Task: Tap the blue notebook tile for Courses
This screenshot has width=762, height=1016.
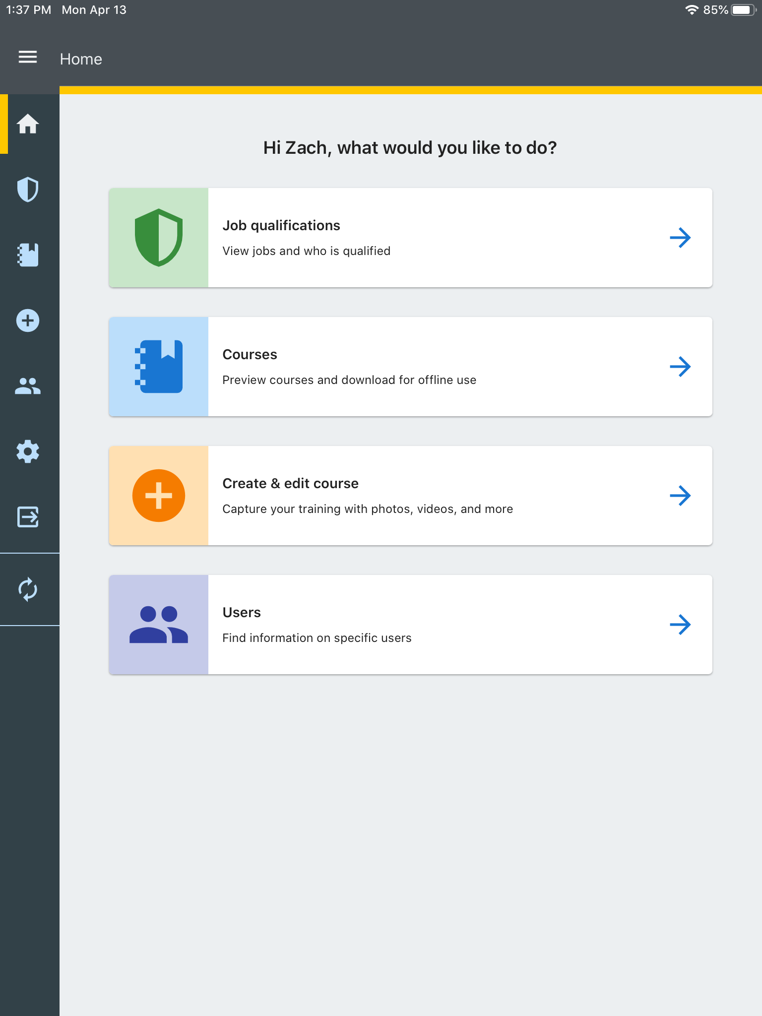Action: (159, 367)
